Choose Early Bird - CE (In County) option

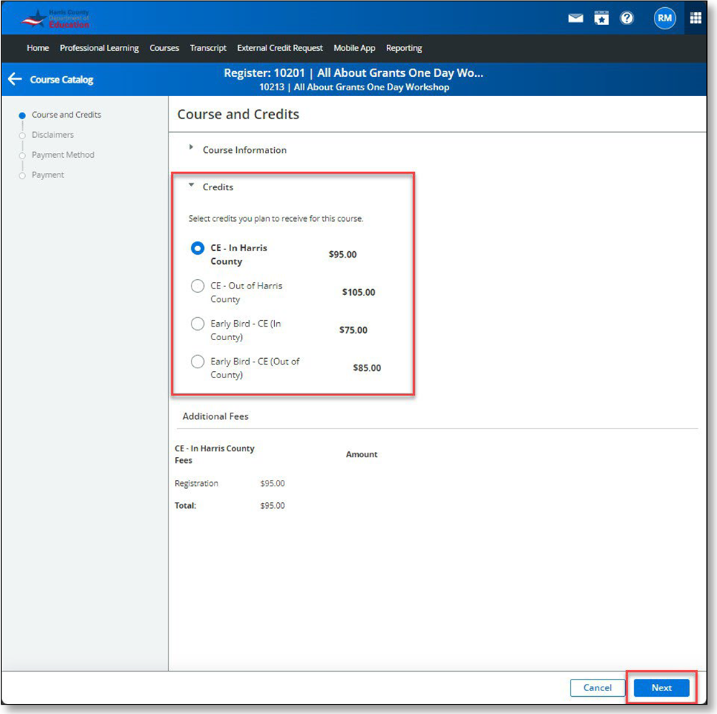pos(197,324)
